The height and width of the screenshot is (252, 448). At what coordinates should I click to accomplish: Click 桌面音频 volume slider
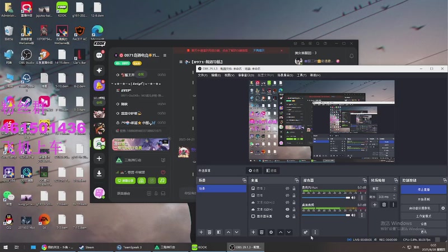click(326, 215)
